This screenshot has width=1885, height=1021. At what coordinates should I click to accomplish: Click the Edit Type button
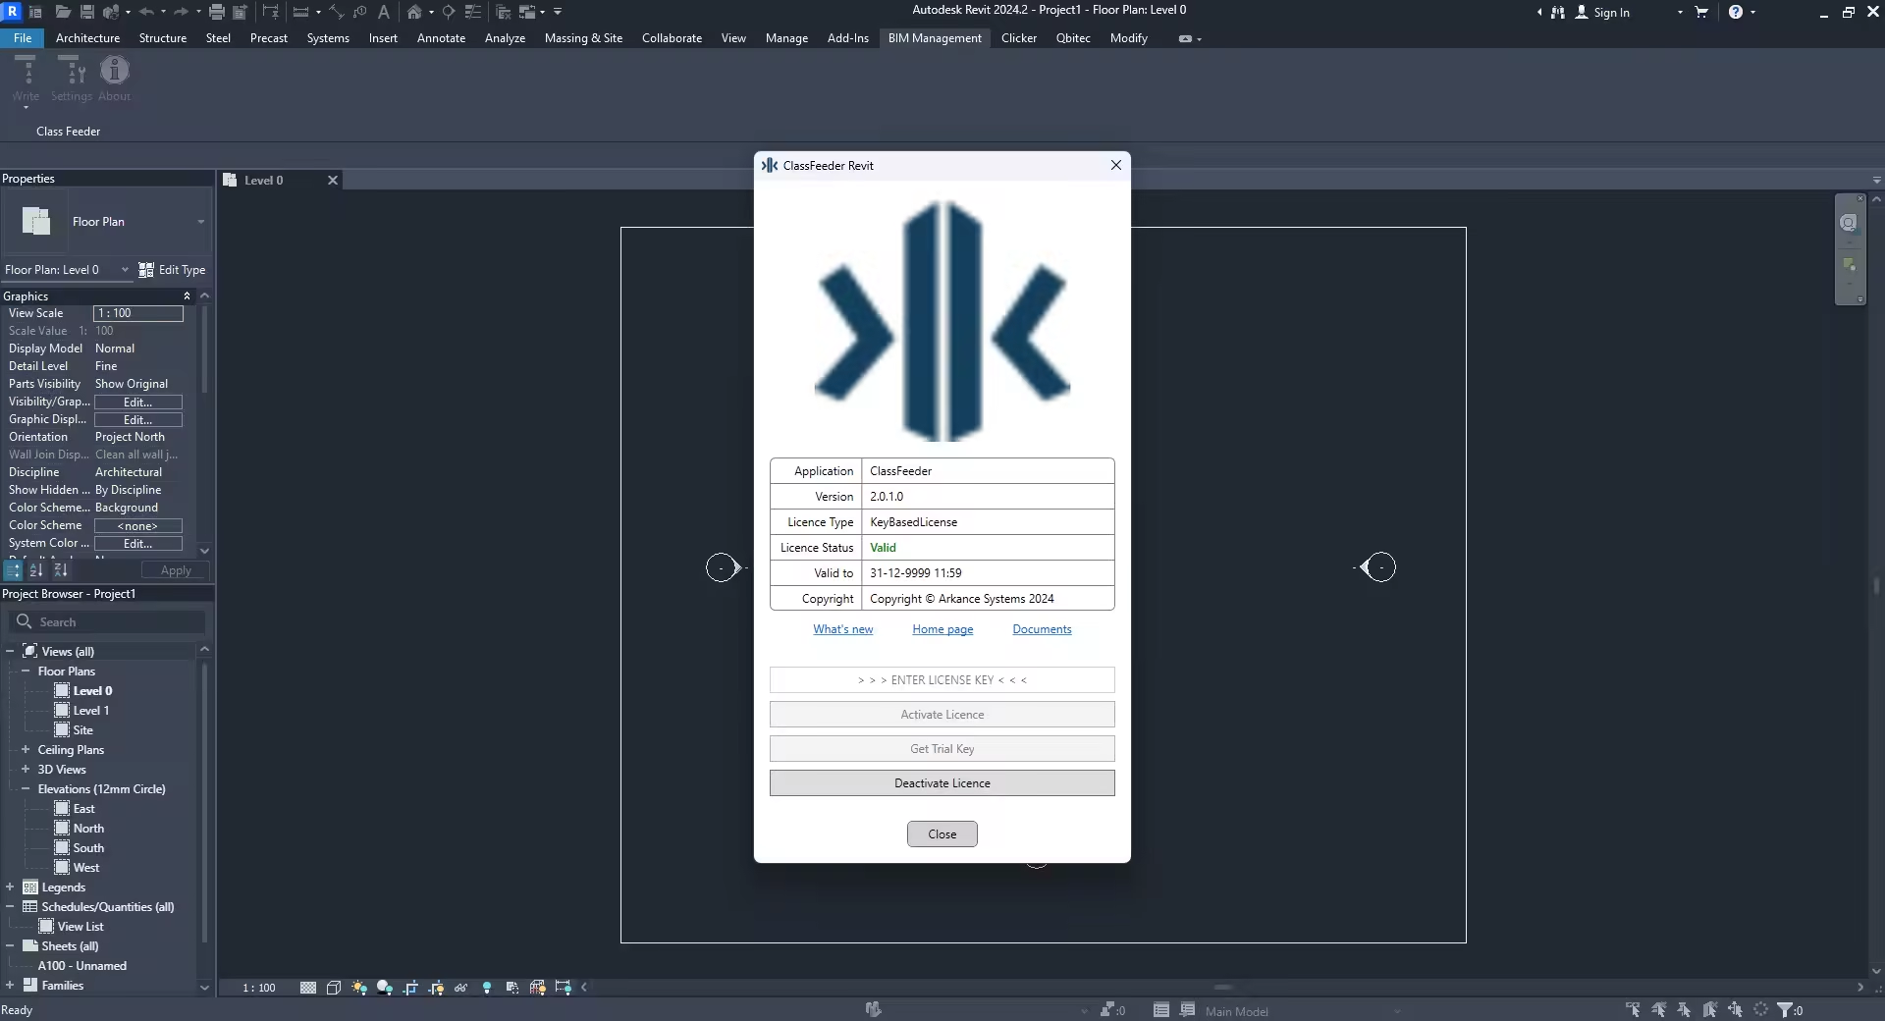[x=173, y=270]
